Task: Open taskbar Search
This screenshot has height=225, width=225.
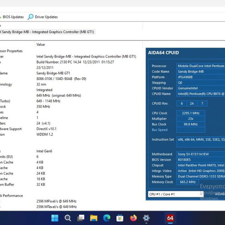Action: (68, 218)
